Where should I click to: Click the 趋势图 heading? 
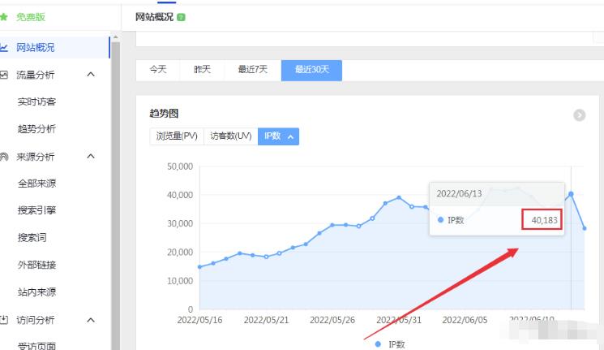(164, 114)
